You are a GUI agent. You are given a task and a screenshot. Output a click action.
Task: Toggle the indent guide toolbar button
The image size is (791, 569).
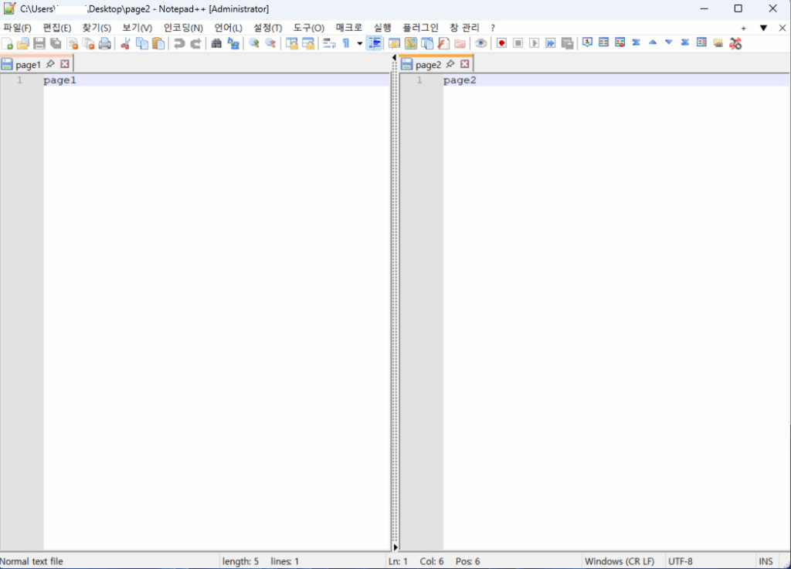[374, 43]
